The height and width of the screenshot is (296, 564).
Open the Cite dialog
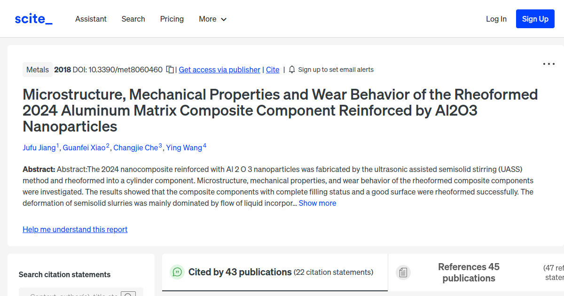coord(273,70)
